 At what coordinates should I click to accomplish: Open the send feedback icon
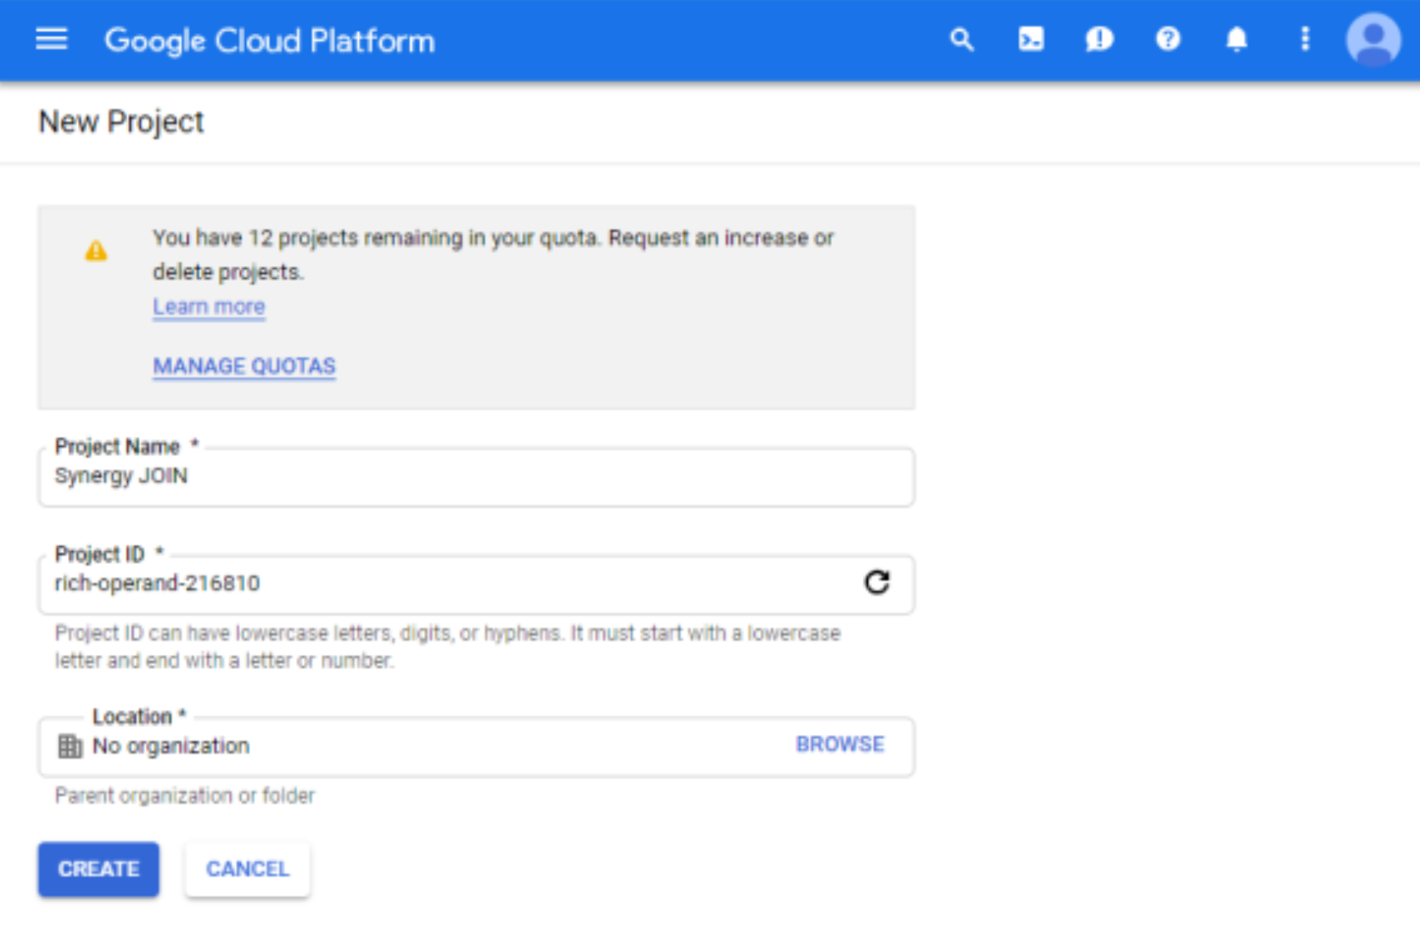click(x=1099, y=39)
